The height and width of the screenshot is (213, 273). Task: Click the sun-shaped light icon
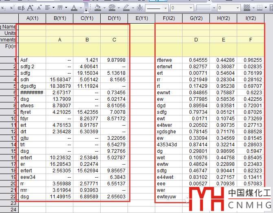point(139,8)
